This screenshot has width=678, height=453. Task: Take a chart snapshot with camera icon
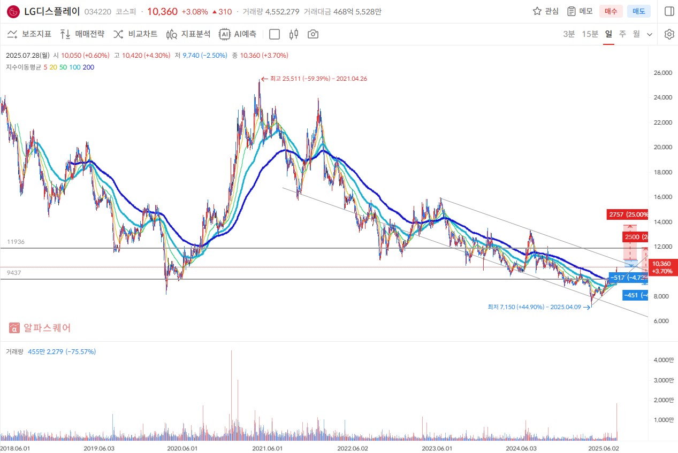click(x=313, y=34)
